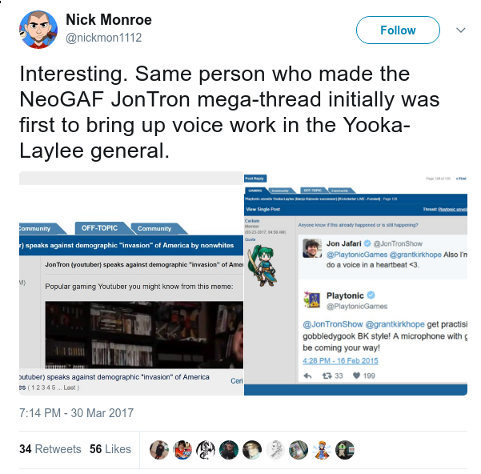Open the bearded man liker avatar
Screen dimensions: 481x474
[229, 450]
